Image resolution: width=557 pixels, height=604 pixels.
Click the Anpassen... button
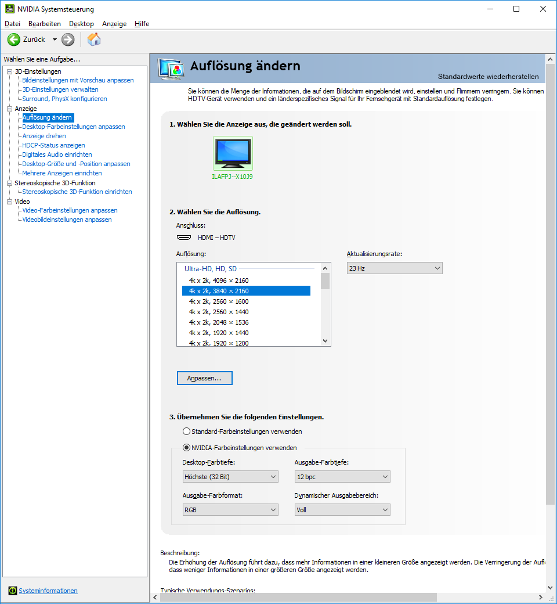pyautogui.click(x=204, y=378)
